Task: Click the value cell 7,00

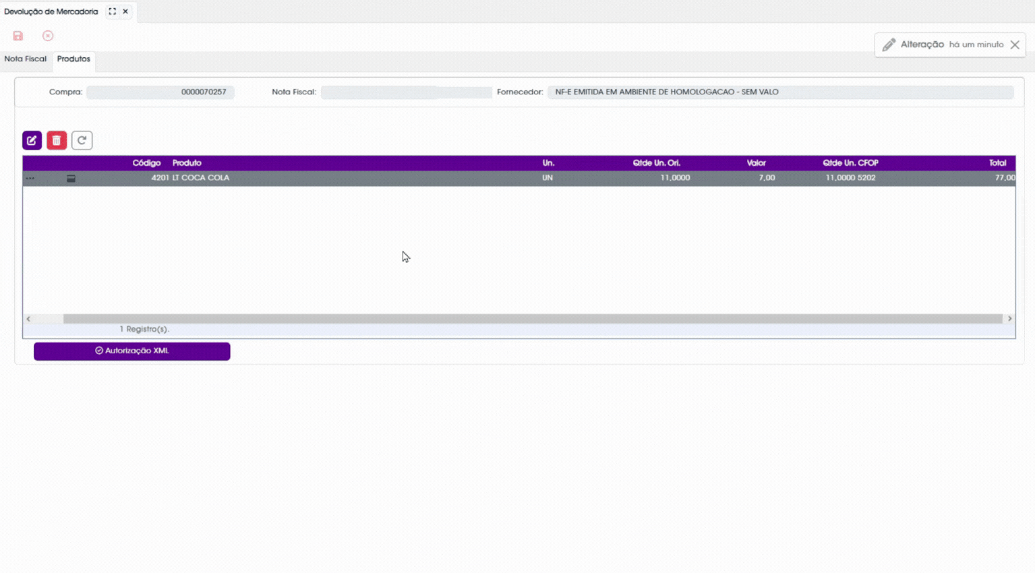Action: click(x=767, y=178)
